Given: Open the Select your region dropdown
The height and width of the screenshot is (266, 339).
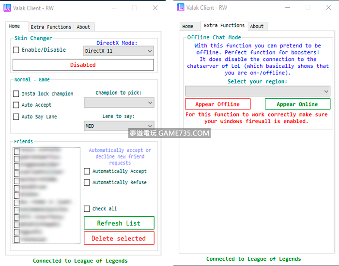Looking at the screenshot, I should pyautogui.click(x=258, y=91).
